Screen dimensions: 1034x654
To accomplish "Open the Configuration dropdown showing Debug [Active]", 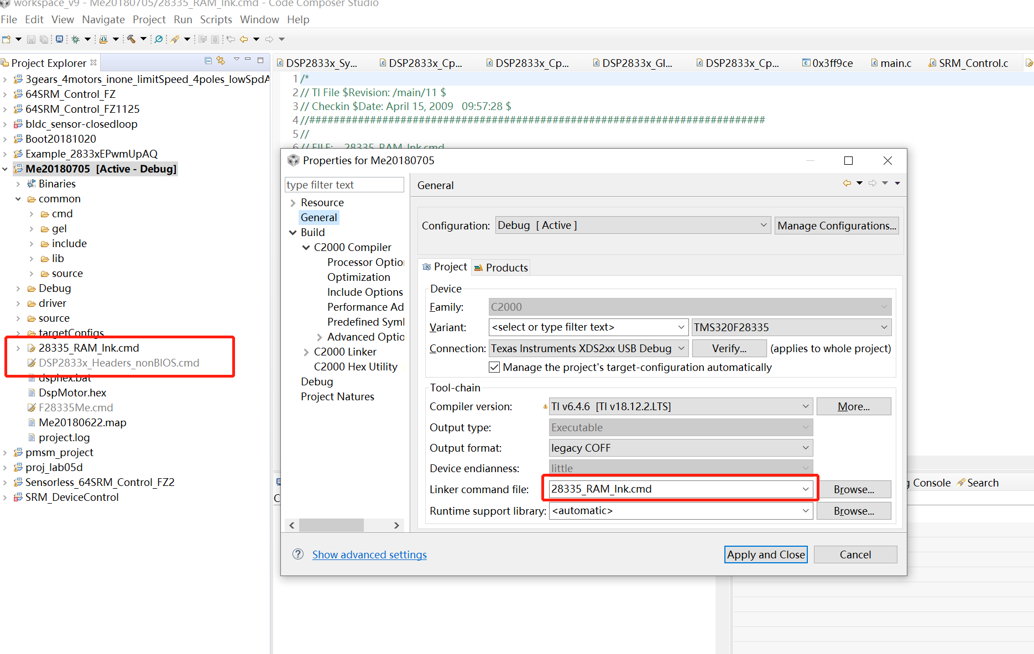I will 632,226.
